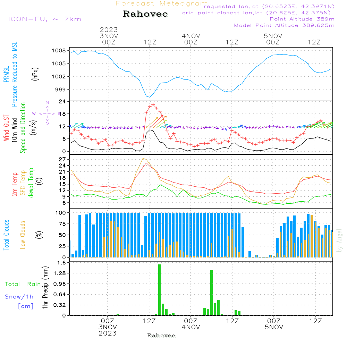Click the 'Wind GUST' red label
The width and height of the screenshot is (347, 347).
(x=6, y=128)
